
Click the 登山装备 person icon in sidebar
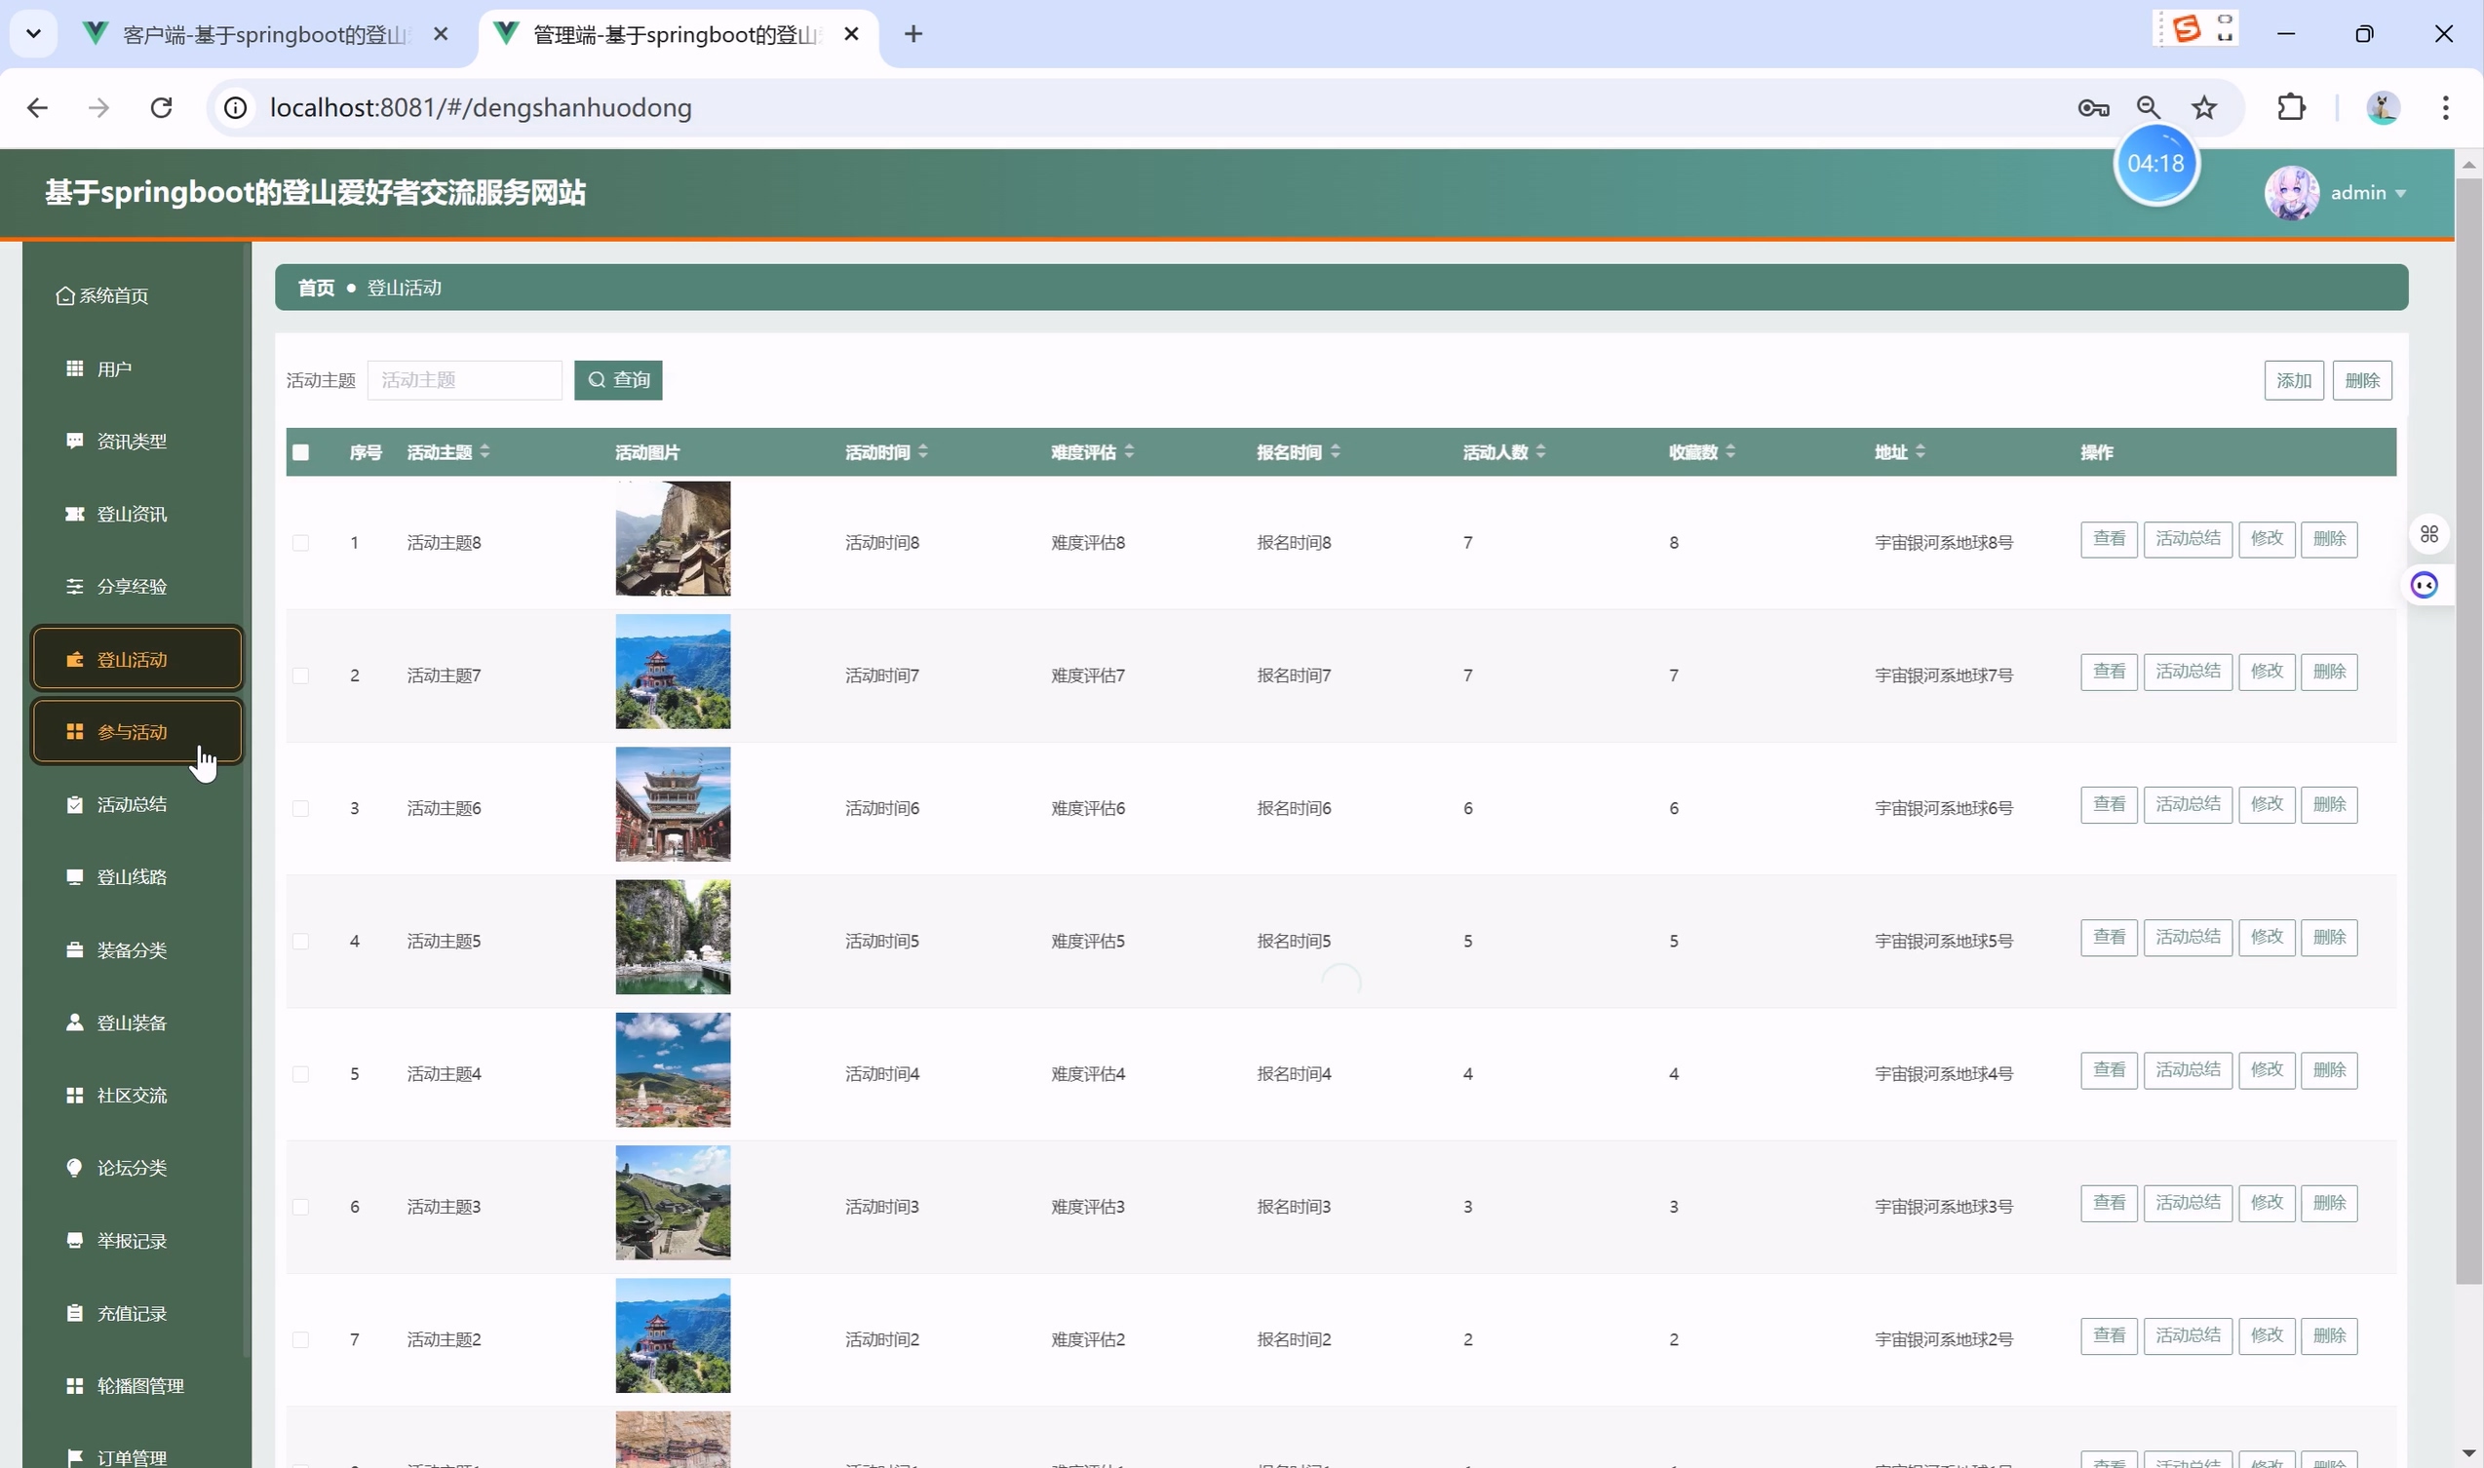[x=74, y=1023]
